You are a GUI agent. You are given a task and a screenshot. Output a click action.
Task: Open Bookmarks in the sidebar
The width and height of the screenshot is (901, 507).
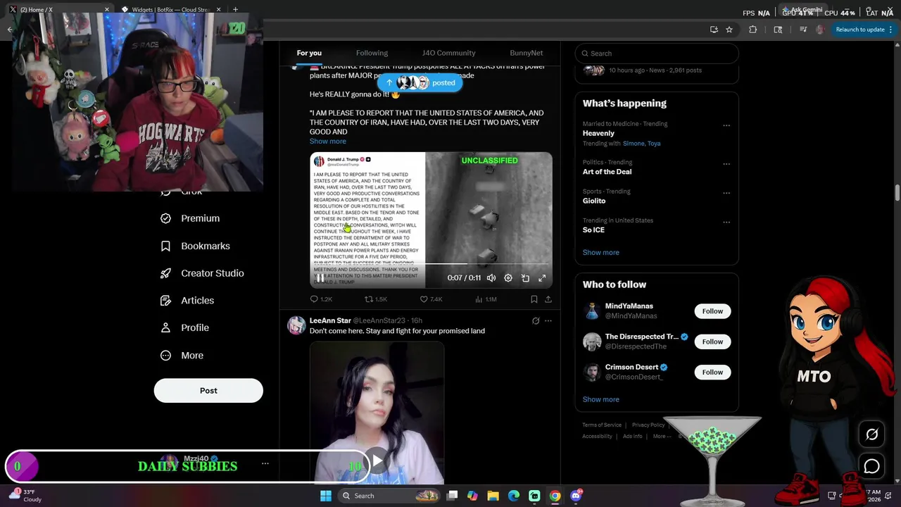coord(195,246)
